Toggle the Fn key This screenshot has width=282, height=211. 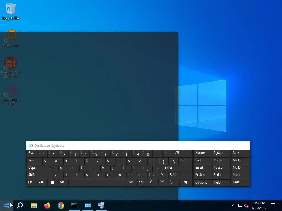(x=32, y=182)
